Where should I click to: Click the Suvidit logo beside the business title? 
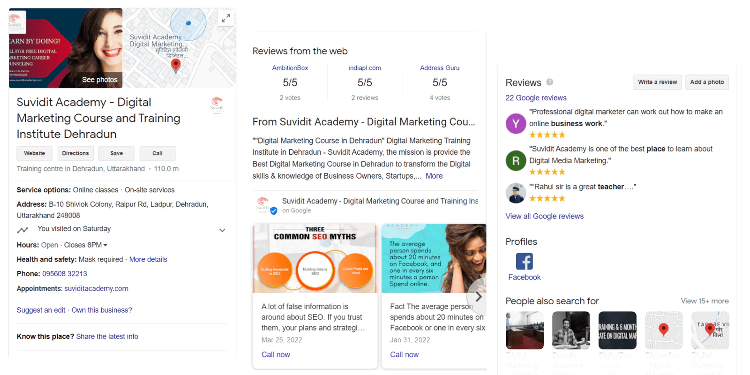[217, 104]
